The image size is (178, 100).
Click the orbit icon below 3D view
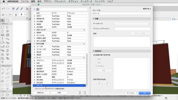24,96
